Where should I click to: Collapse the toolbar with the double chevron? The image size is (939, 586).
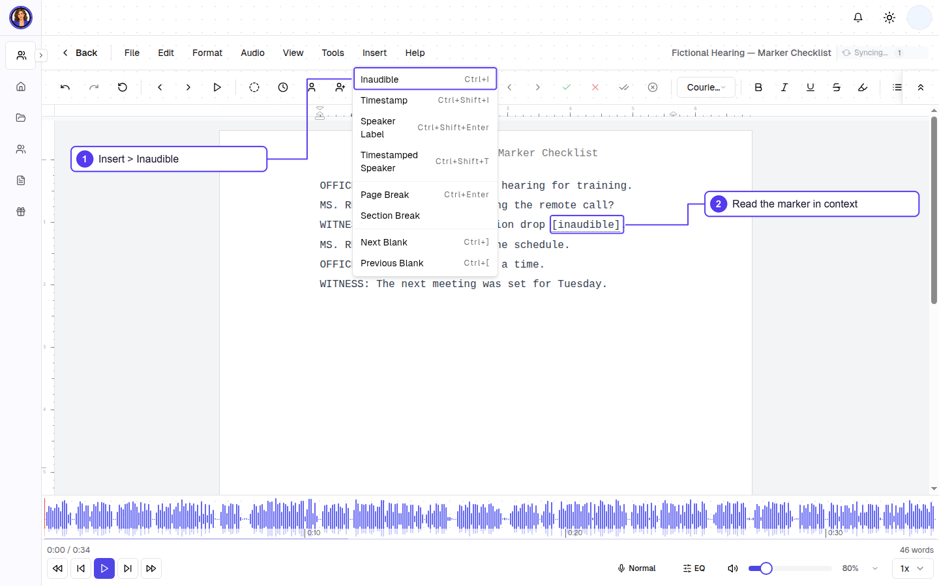pyautogui.click(x=921, y=87)
